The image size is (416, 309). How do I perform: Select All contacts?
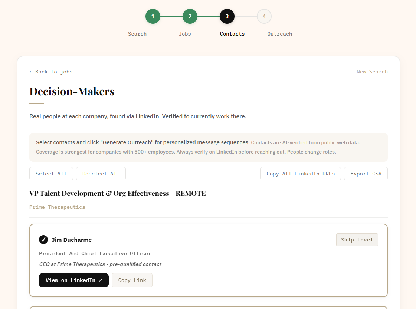point(51,174)
